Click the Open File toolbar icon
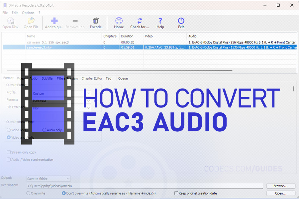 click(31, 21)
